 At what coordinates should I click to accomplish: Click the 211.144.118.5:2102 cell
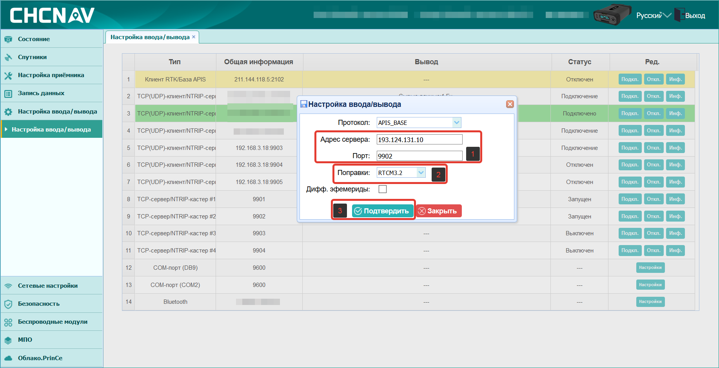[259, 79]
